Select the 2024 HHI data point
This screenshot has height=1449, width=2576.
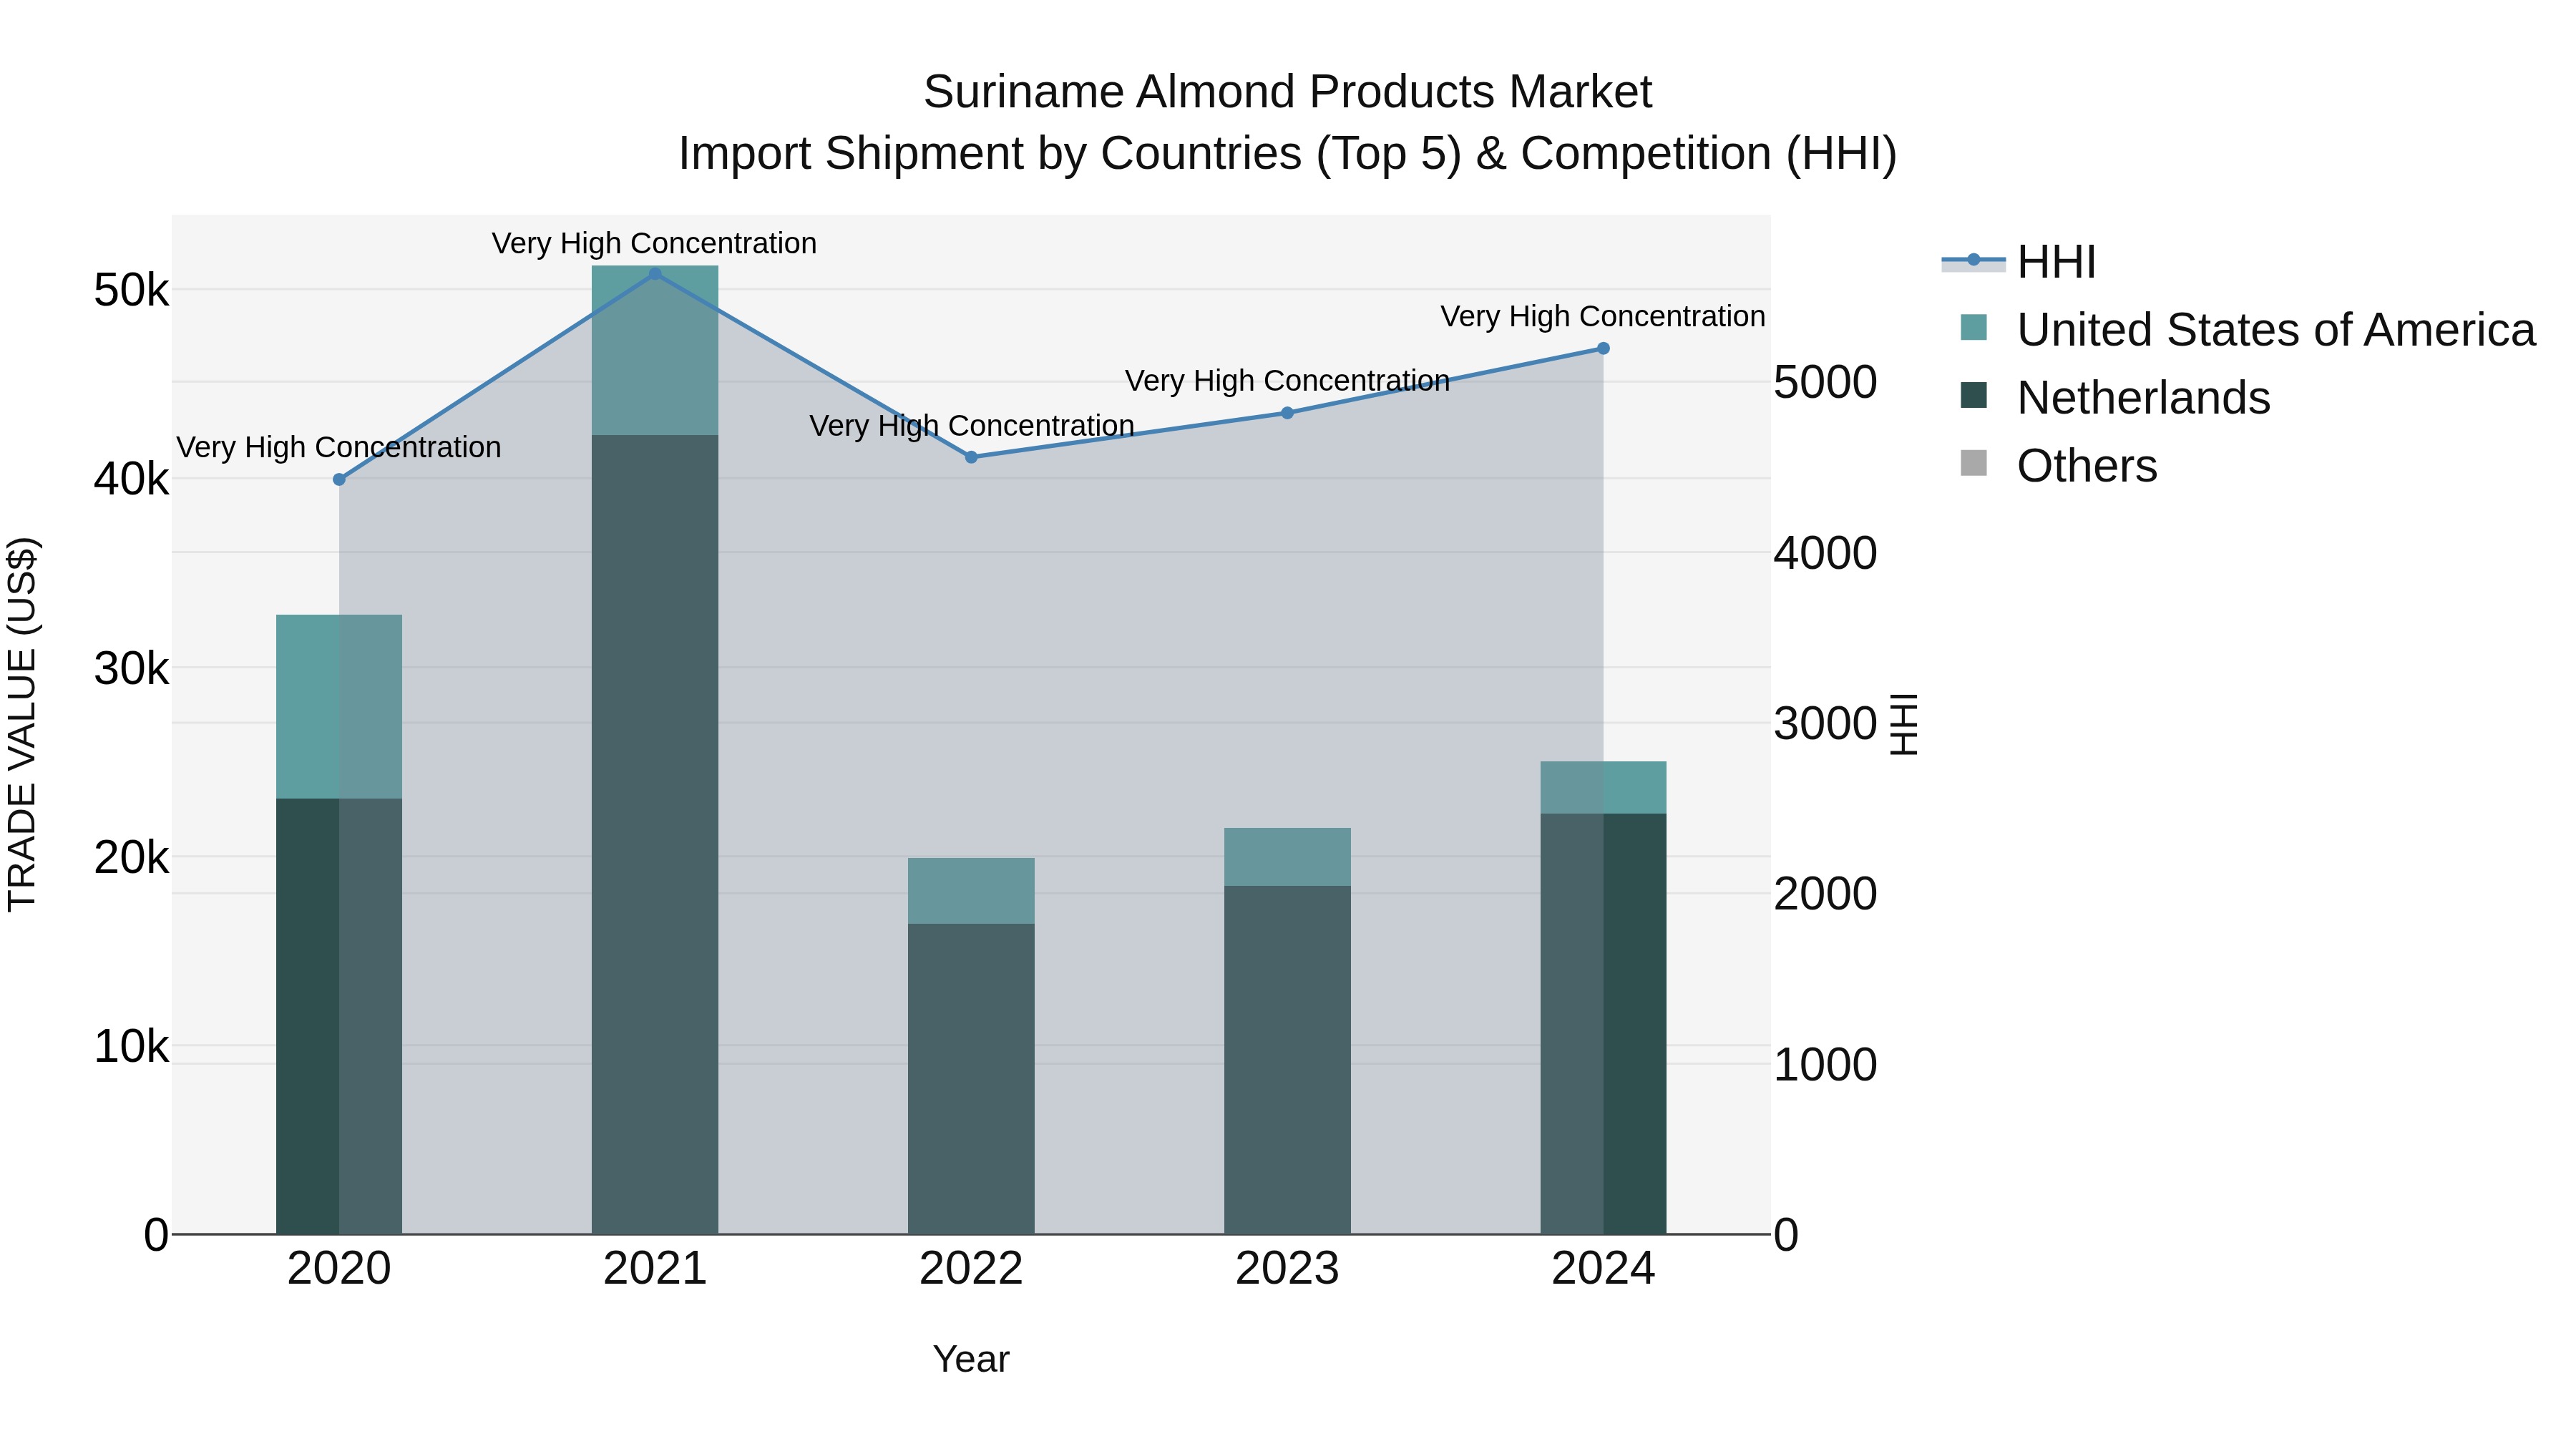pos(1603,349)
